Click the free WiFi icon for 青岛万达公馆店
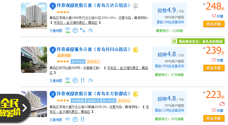 point(68,30)
